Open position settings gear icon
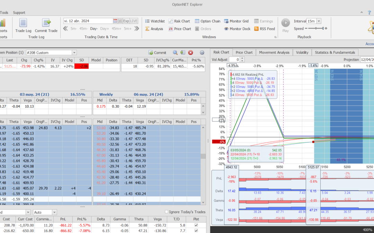The image size is (374, 233). coord(202,52)
